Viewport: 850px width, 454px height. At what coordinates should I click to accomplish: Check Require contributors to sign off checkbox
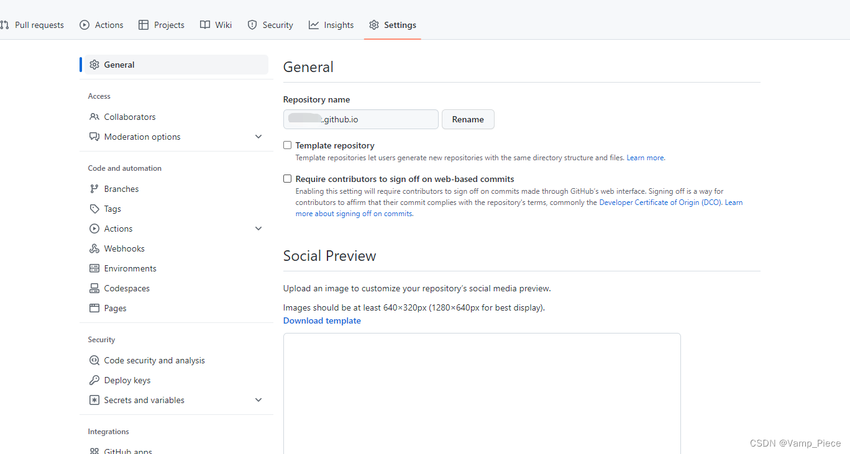(x=287, y=179)
